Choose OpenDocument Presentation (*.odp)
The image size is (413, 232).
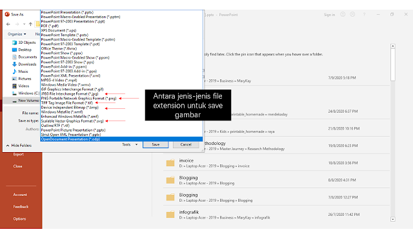pos(122,139)
